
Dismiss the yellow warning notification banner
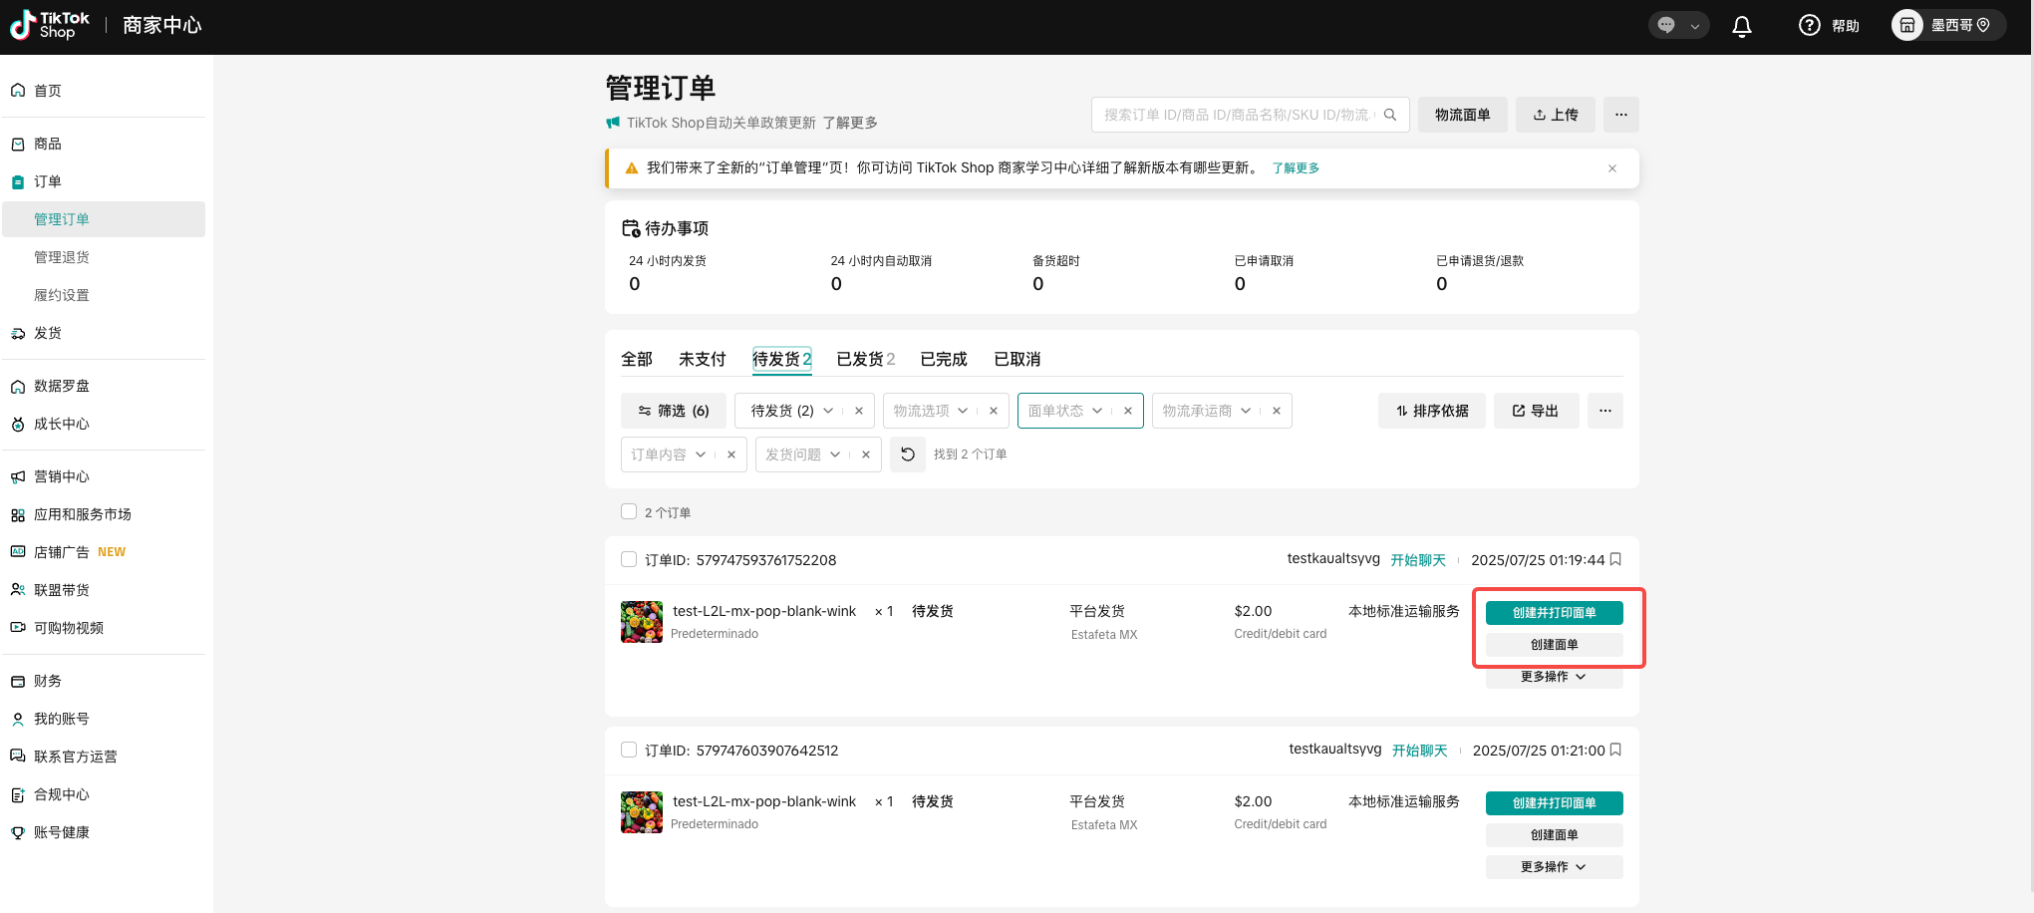coord(1611,168)
